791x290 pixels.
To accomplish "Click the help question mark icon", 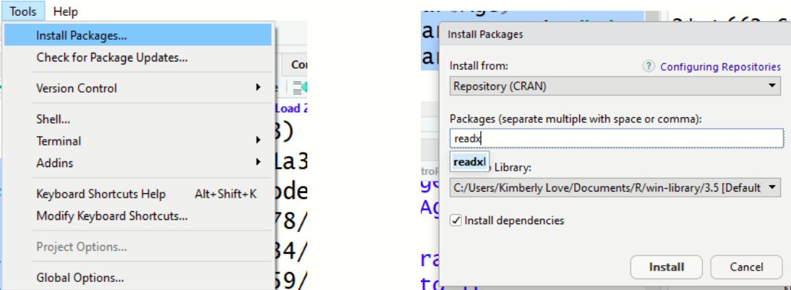I will click(x=649, y=67).
